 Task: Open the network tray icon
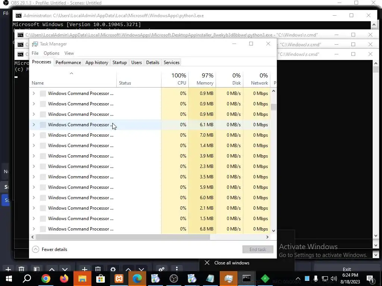325,279
